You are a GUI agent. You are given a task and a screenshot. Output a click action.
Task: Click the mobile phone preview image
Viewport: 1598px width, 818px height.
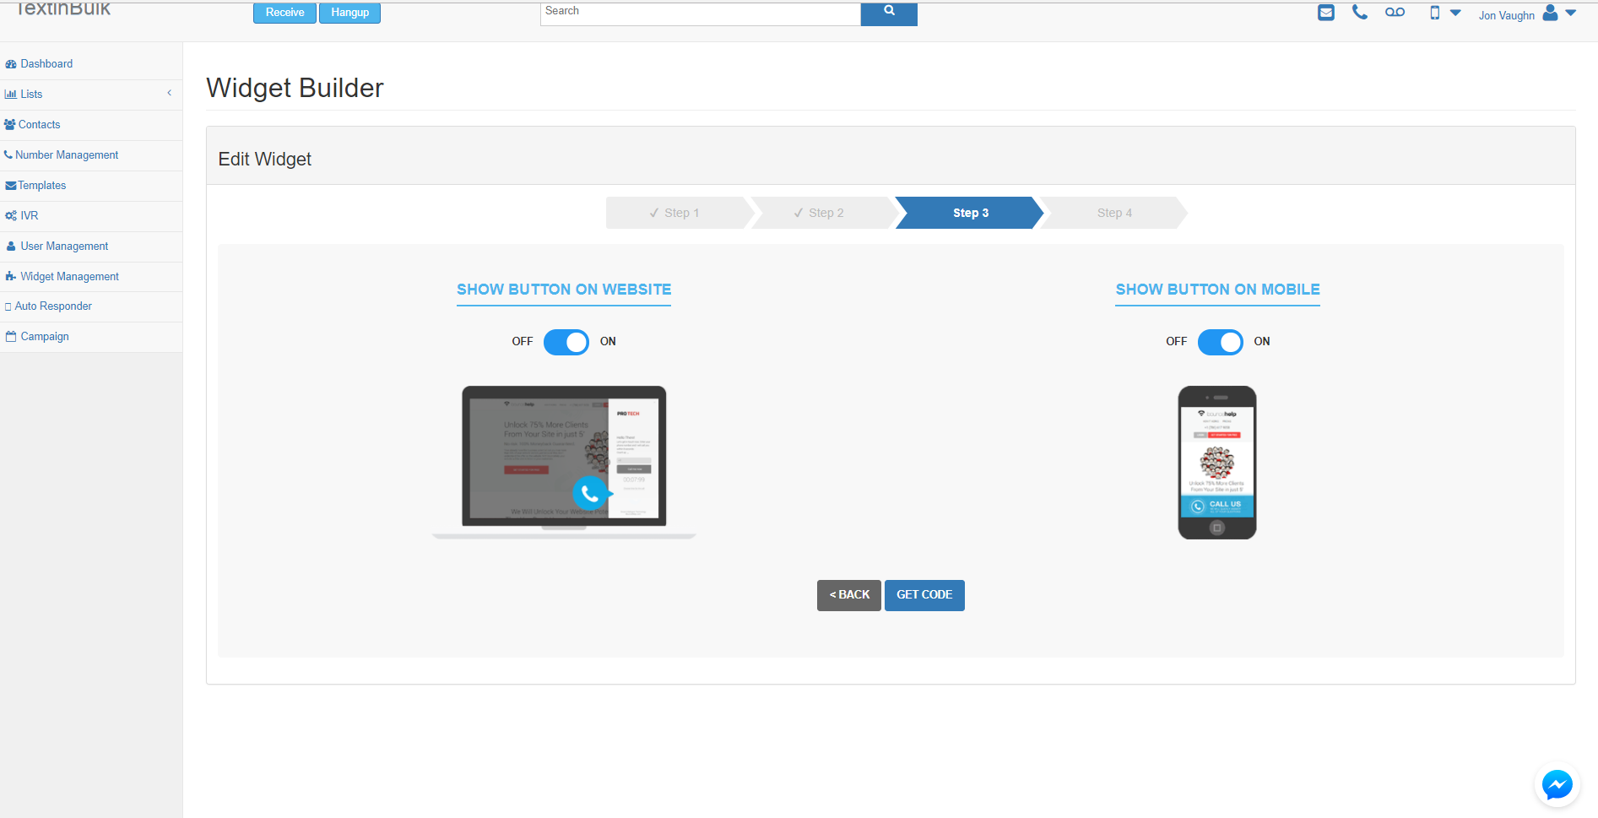tap(1217, 463)
